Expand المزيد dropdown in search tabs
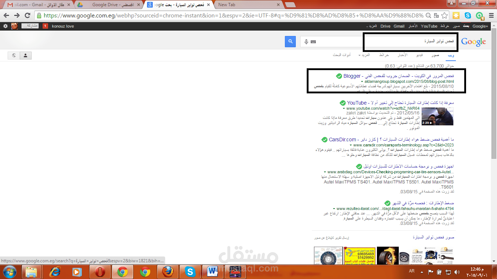497x279 pixels. 364,55
